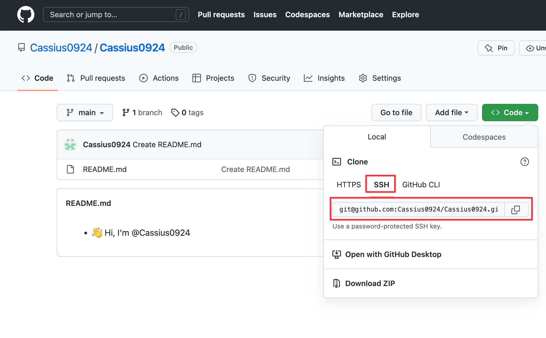Choose GitHub CLI clone method
This screenshot has width=546, height=338.
click(x=421, y=185)
